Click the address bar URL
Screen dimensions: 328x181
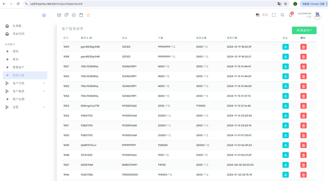pos(56,4)
